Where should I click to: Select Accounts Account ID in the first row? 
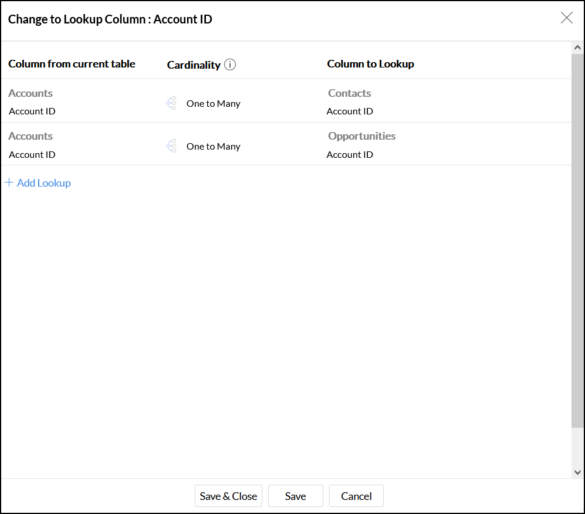tap(32, 111)
